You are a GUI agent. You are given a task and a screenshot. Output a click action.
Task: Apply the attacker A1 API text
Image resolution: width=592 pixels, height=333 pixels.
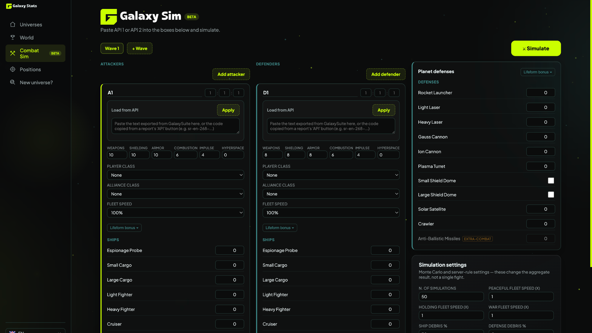(228, 110)
